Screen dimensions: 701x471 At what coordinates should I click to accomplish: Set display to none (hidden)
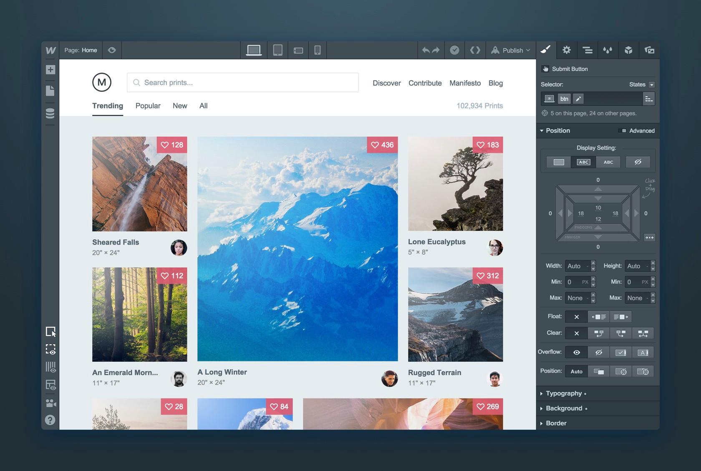[638, 162]
